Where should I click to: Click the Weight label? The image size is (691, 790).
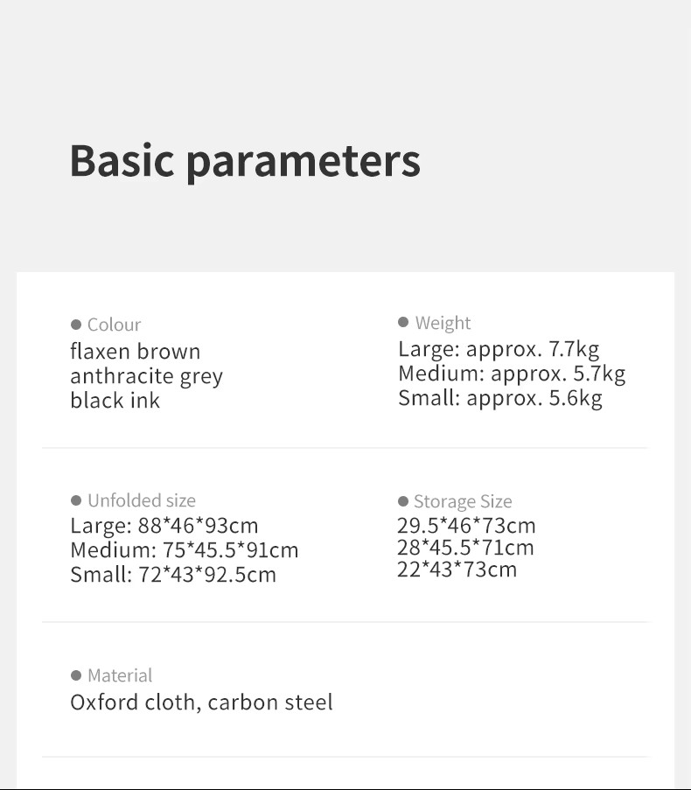[x=443, y=323]
